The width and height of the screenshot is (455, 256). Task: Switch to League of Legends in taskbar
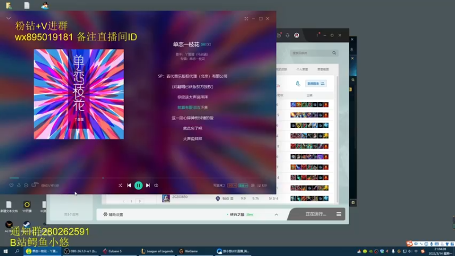coord(157,251)
